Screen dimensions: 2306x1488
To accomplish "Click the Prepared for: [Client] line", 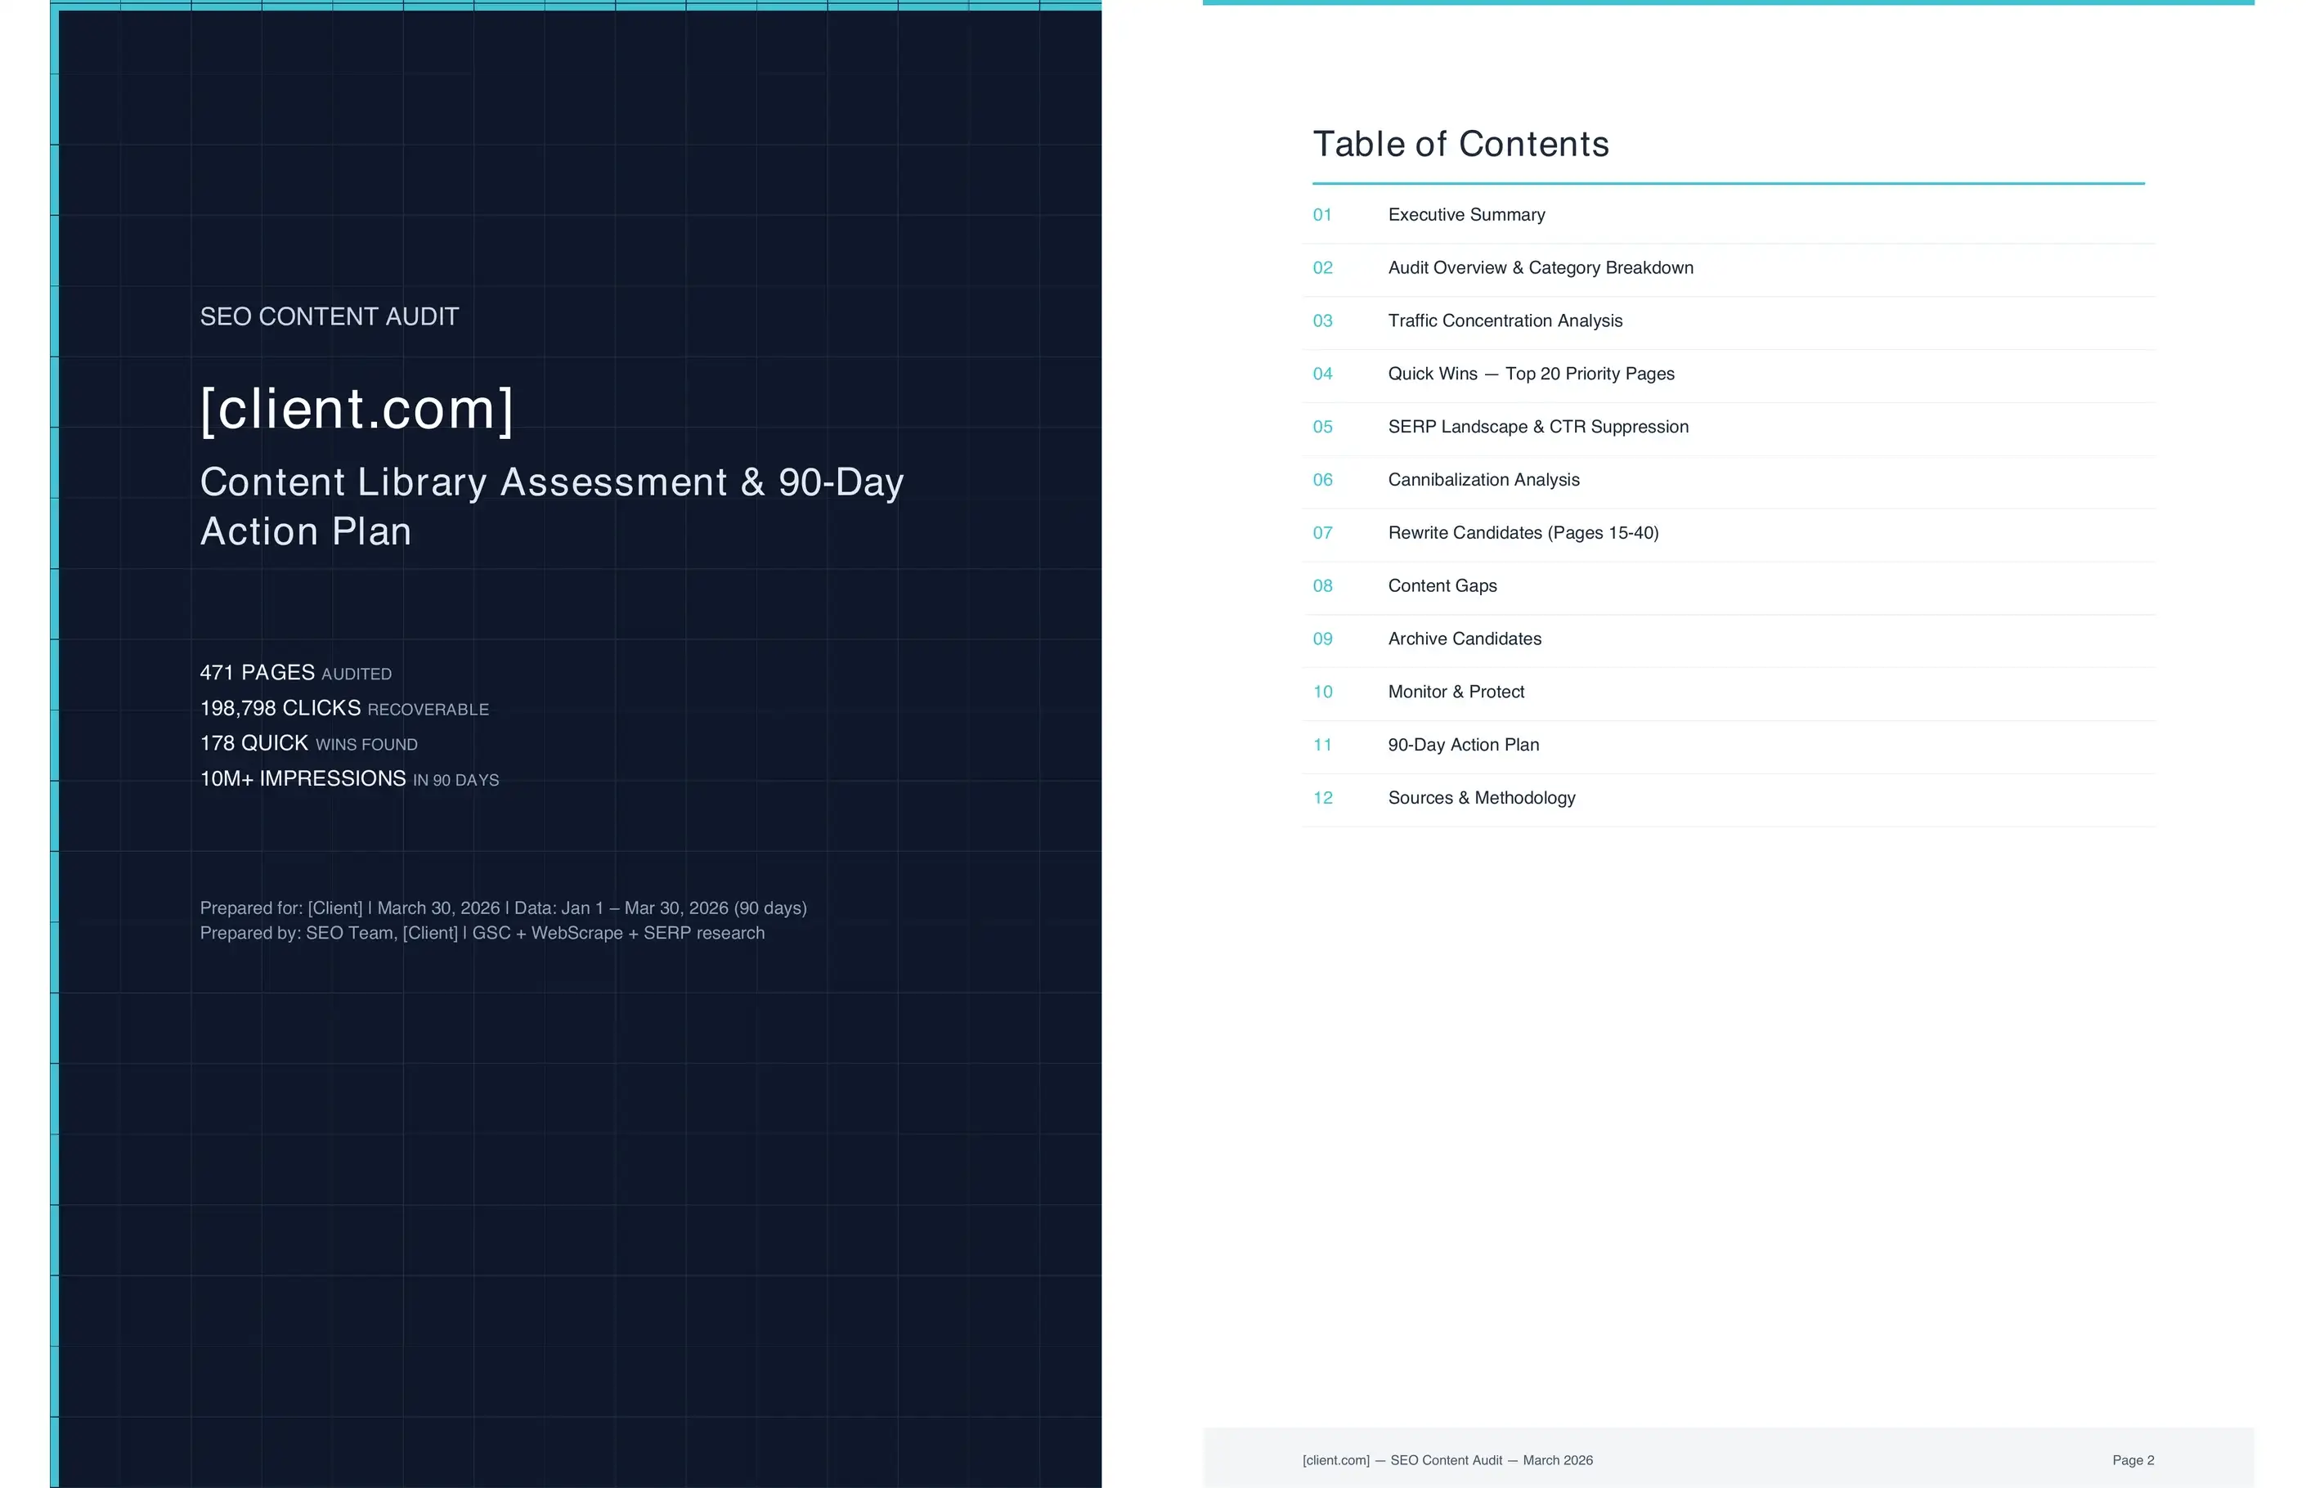I will point(503,908).
